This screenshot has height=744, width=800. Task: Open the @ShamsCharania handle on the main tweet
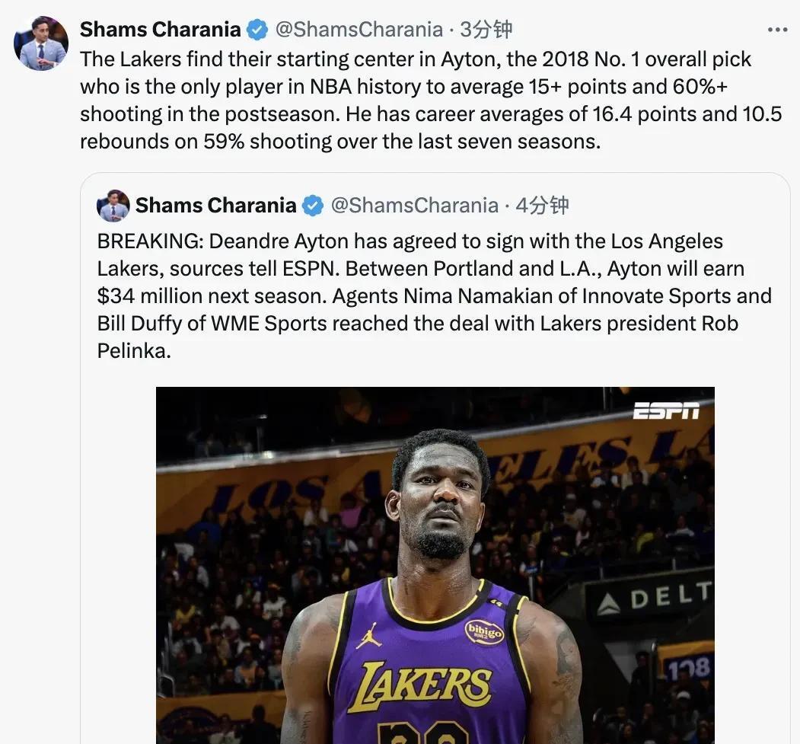[359, 30]
